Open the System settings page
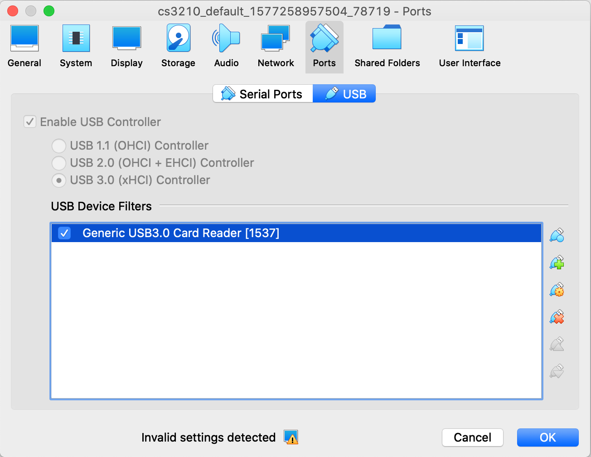 click(76, 45)
